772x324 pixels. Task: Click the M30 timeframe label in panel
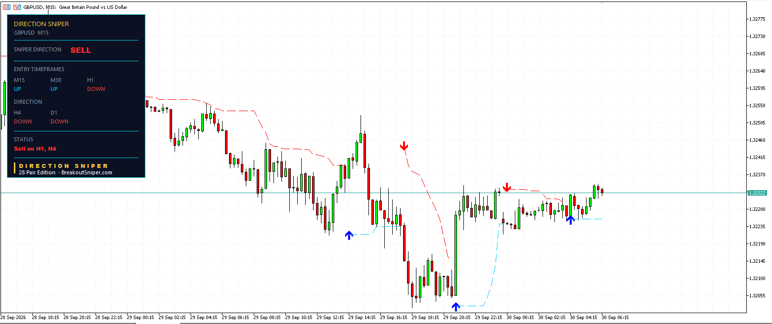(x=56, y=80)
